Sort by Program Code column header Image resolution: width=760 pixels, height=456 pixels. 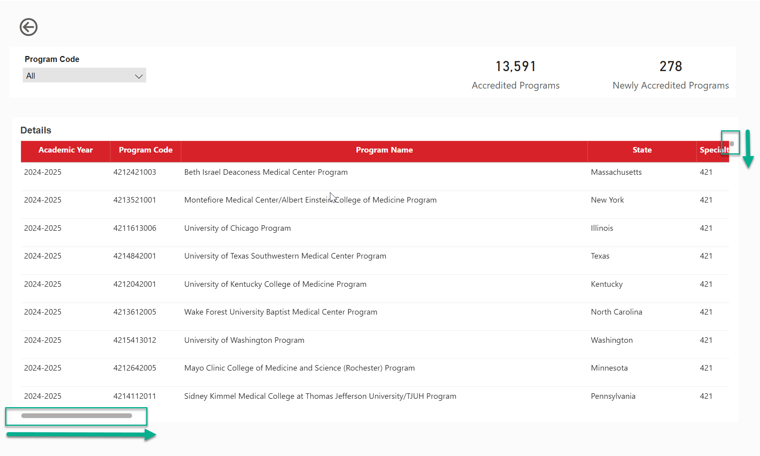point(145,150)
